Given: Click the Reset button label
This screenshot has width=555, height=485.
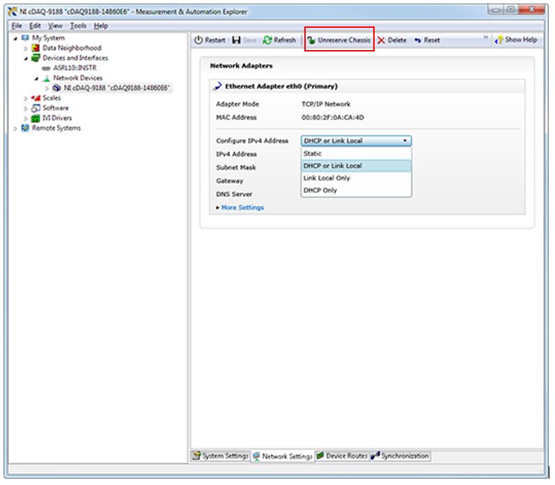Looking at the screenshot, I should [x=432, y=40].
